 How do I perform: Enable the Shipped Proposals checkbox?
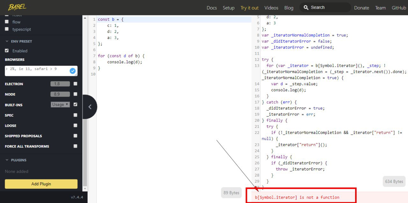[x=75, y=136]
